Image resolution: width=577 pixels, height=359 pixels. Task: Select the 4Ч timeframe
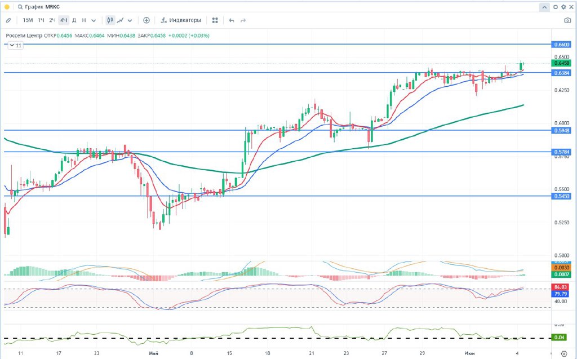coord(64,21)
